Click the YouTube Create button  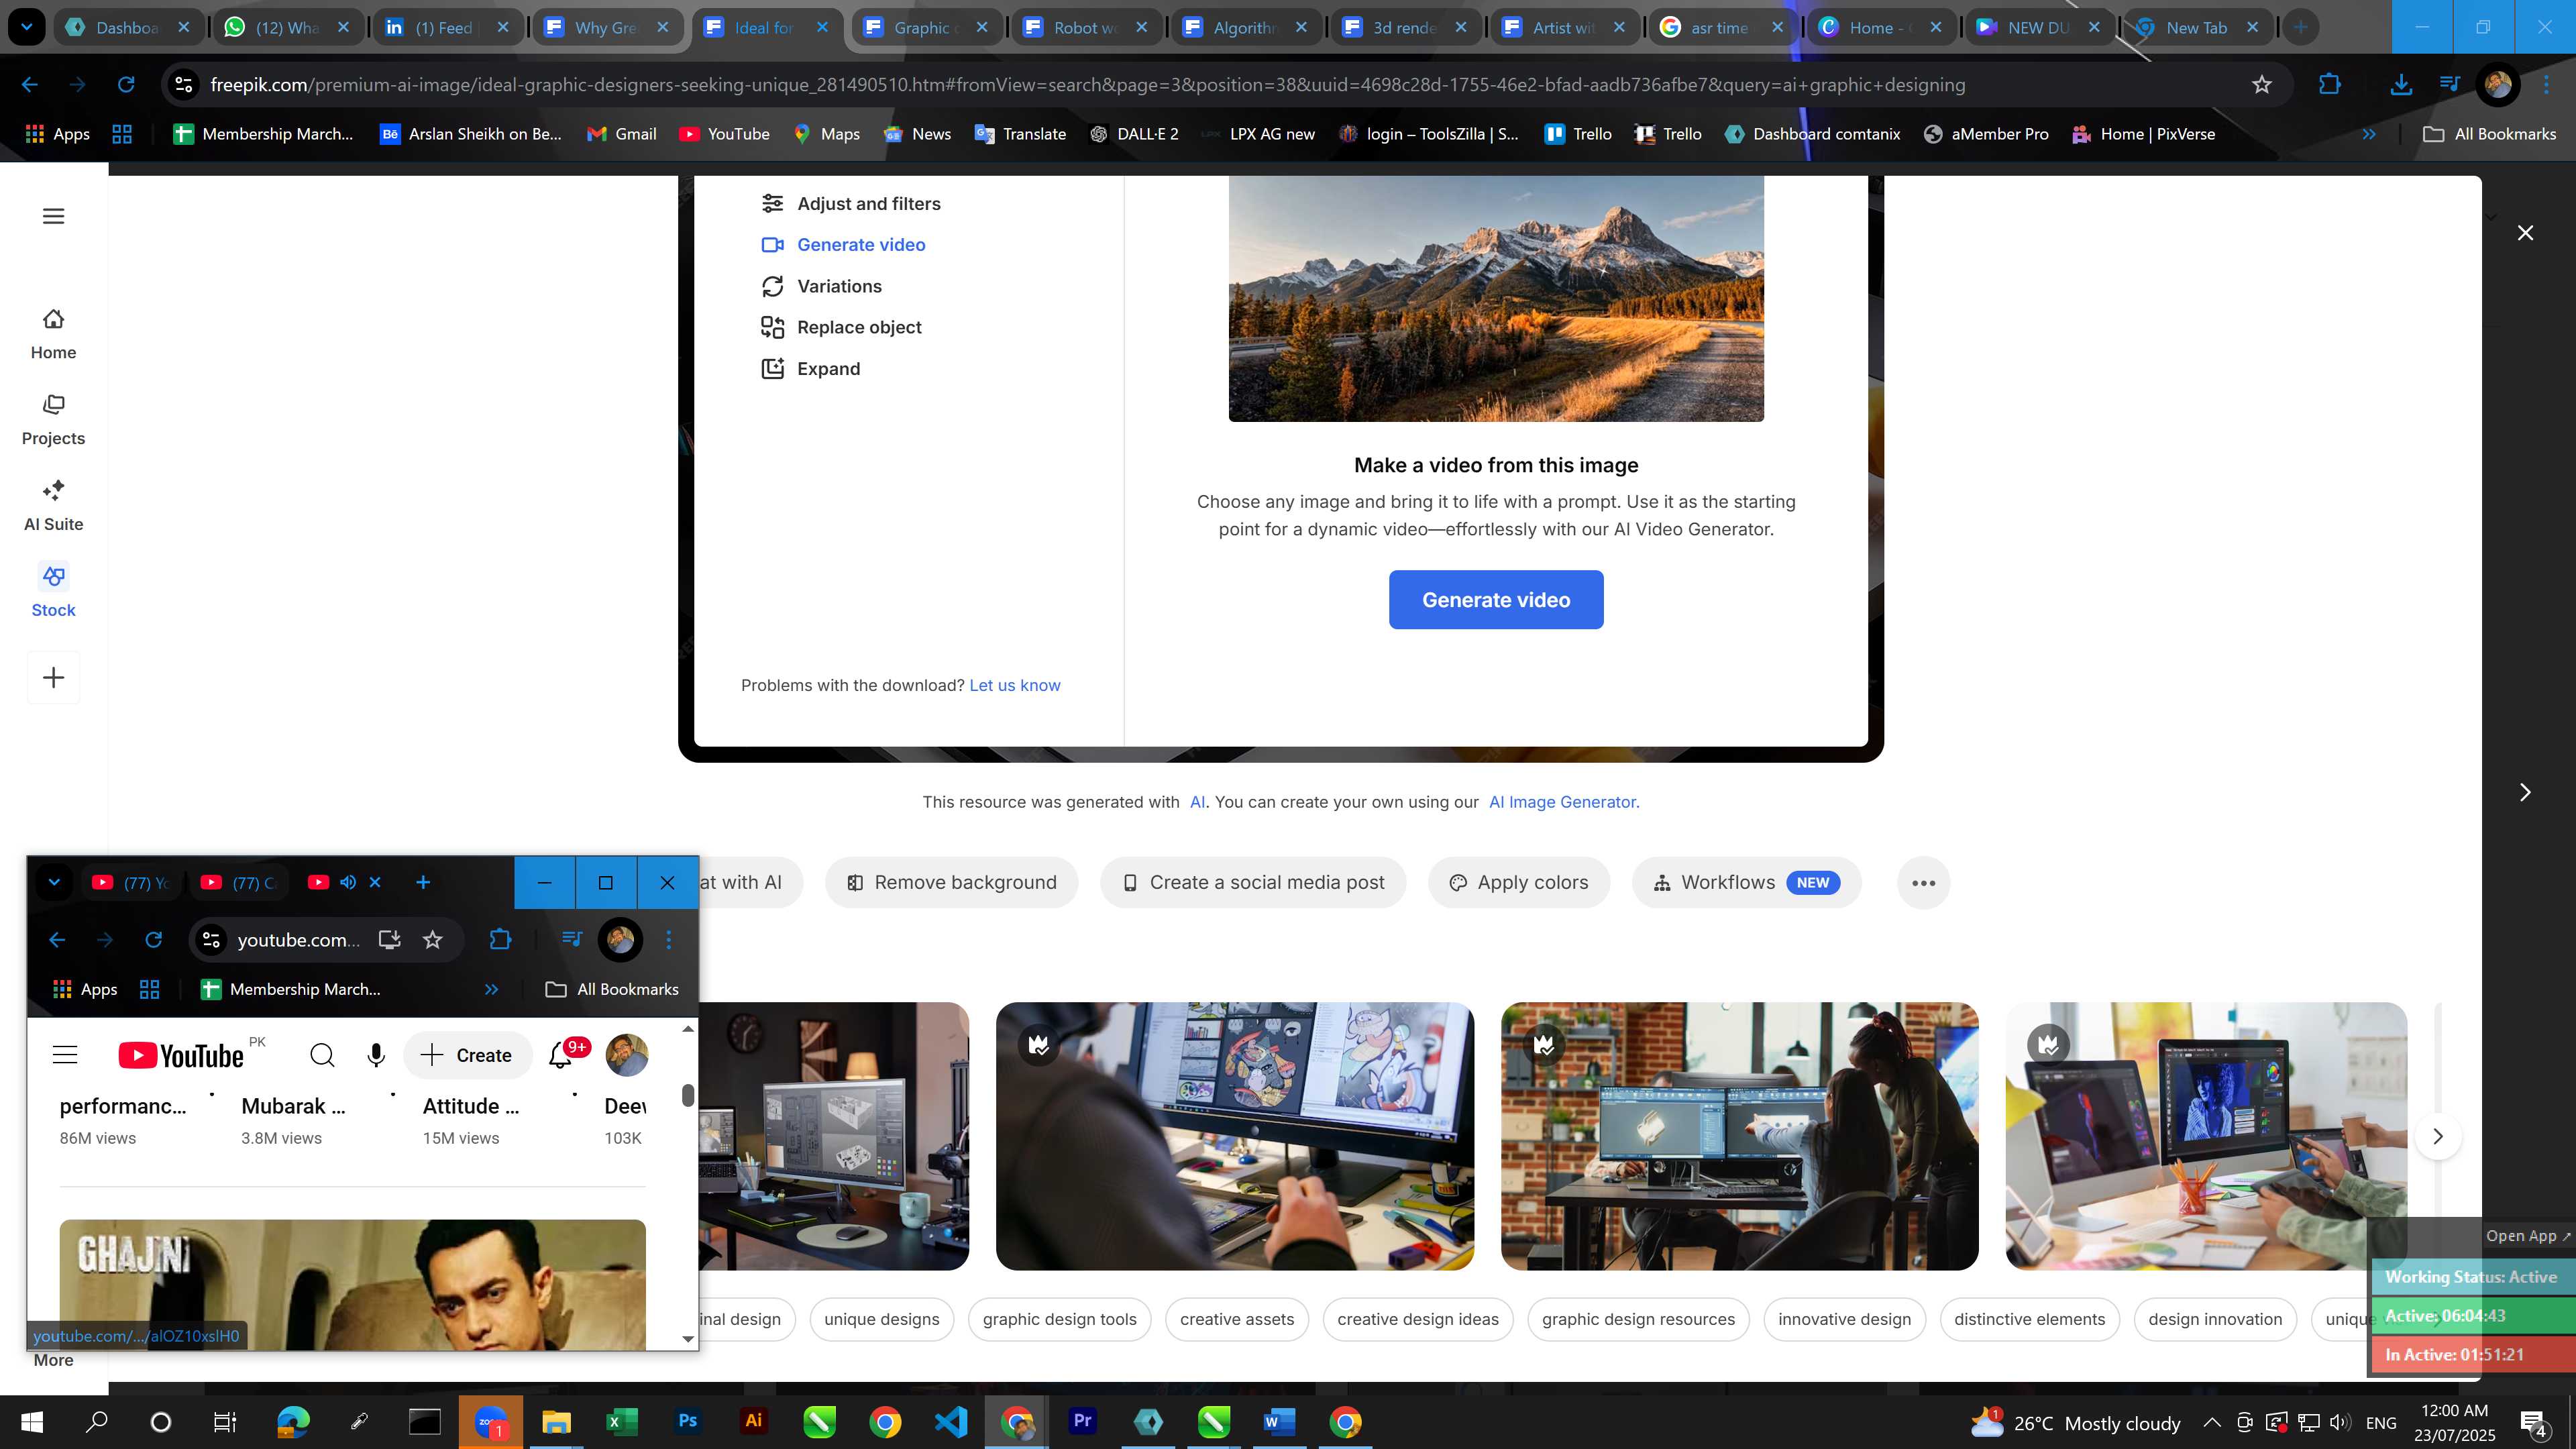[x=467, y=1055]
